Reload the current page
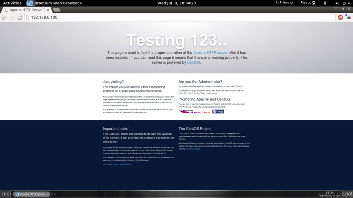 pyautogui.click(x=19, y=17)
